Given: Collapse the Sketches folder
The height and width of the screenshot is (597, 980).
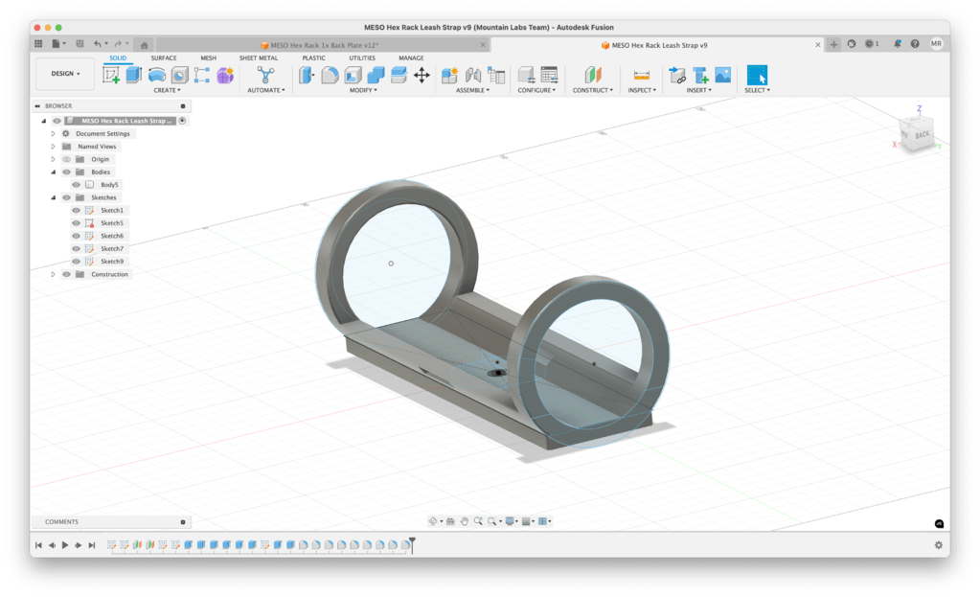Looking at the screenshot, I should pyautogui.click(x=53, y=197).
